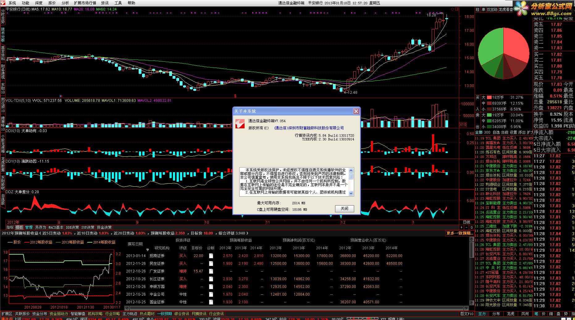The image size is (575, 320).
Task: Select the 关联报价 bottom tab
Action: 22,314
